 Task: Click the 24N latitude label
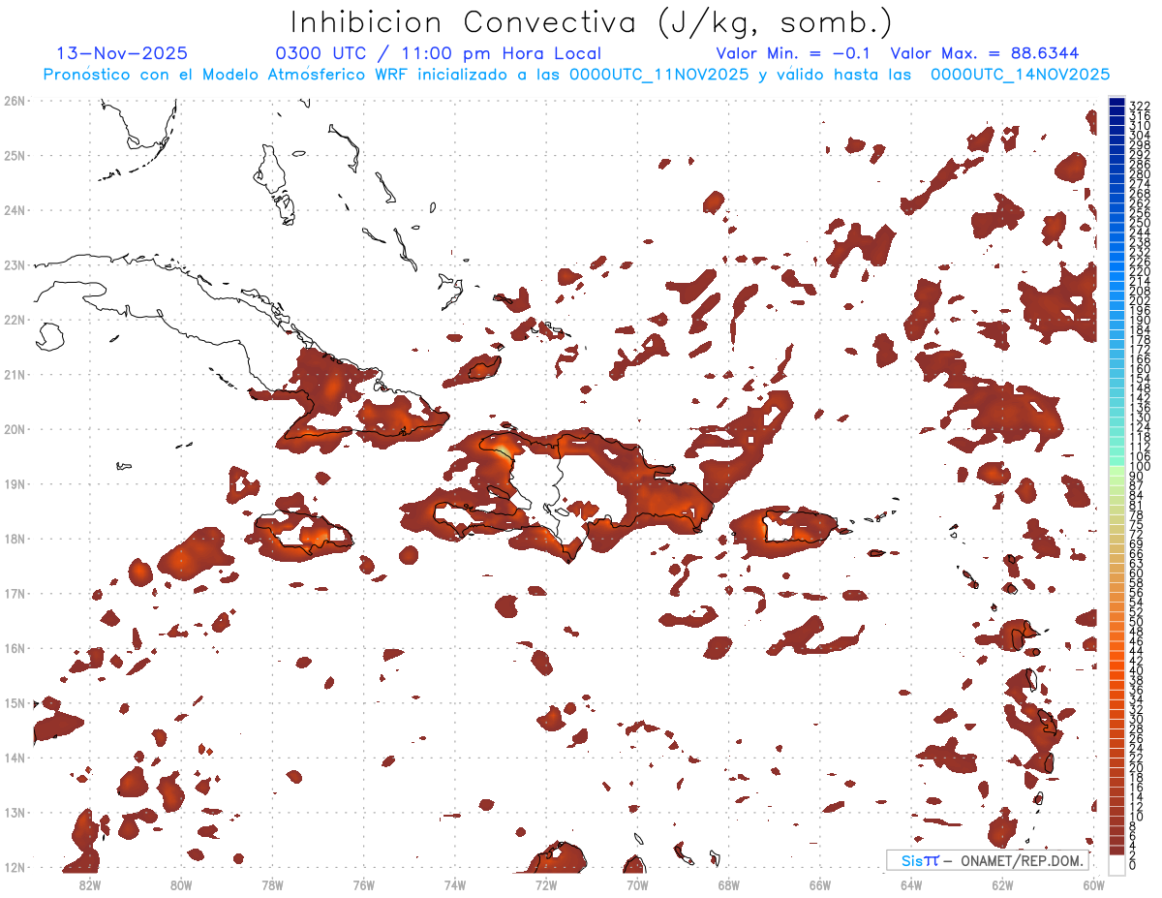(x=14, y=209)
